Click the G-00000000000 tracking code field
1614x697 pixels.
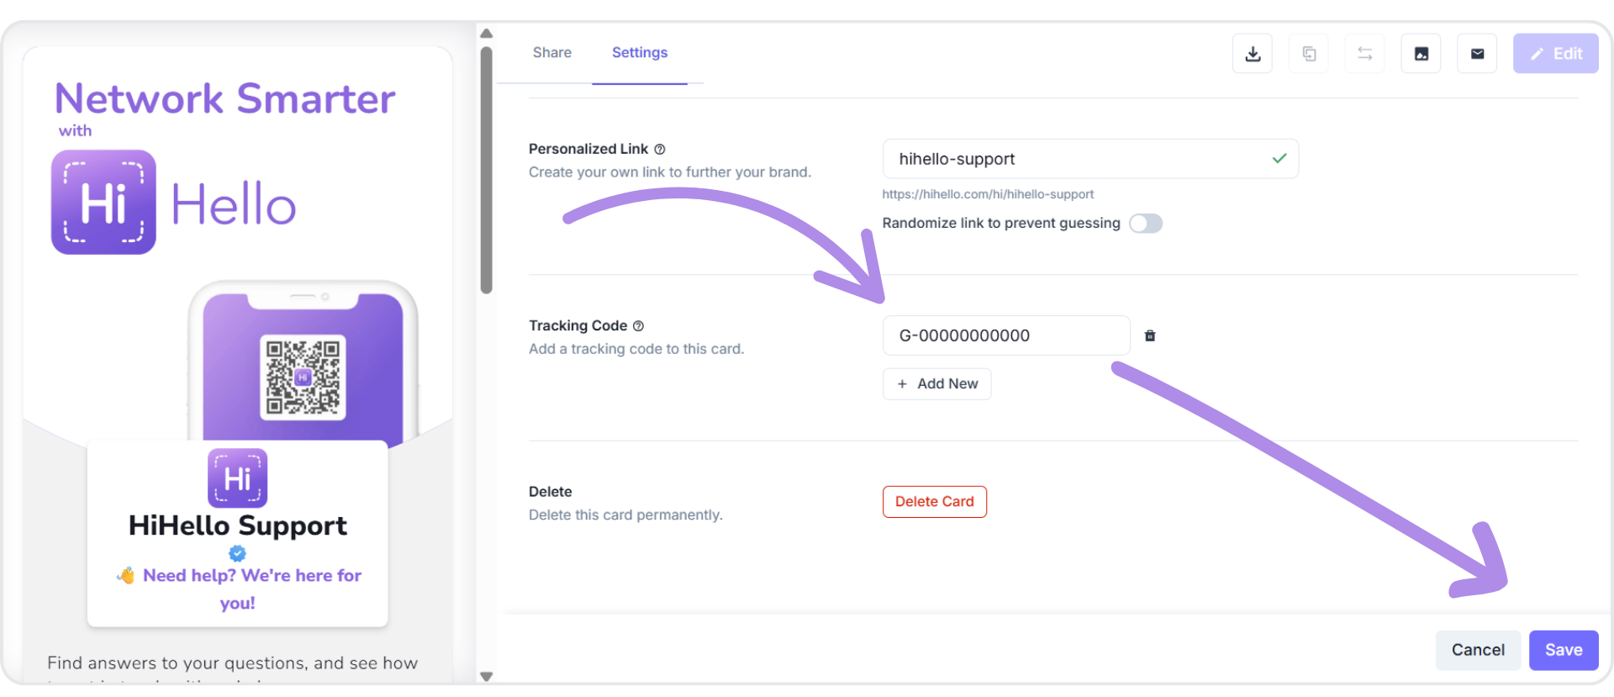[x=1006, y=335]
